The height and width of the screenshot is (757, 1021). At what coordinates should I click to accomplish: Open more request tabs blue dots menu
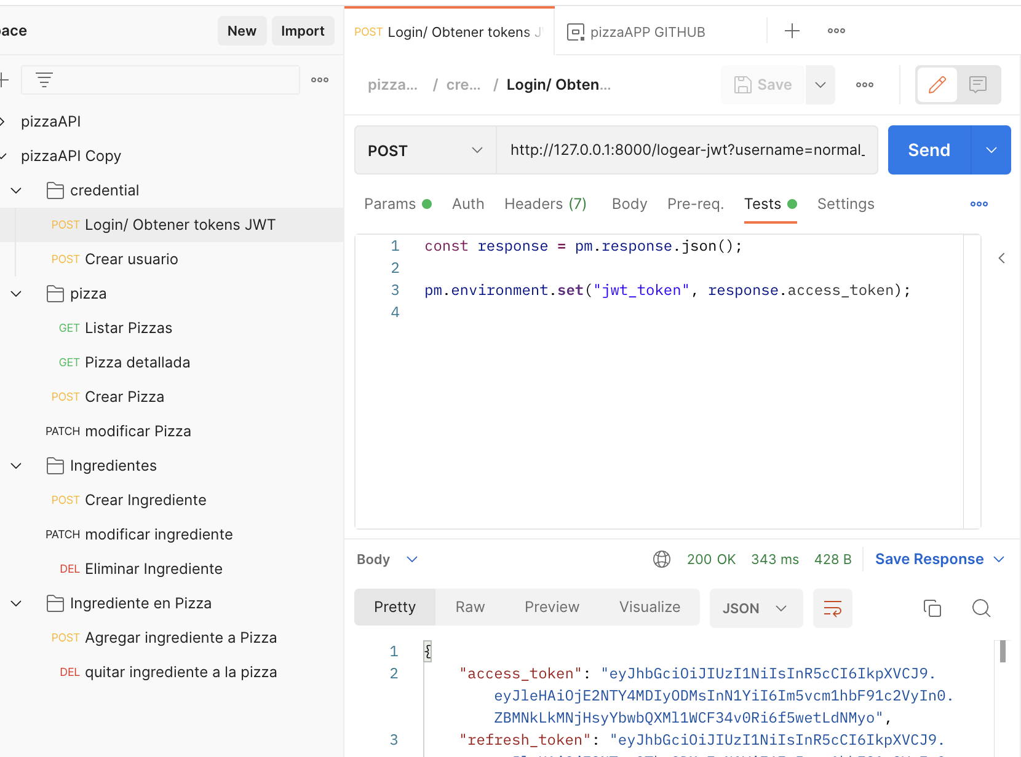[979, 204]
